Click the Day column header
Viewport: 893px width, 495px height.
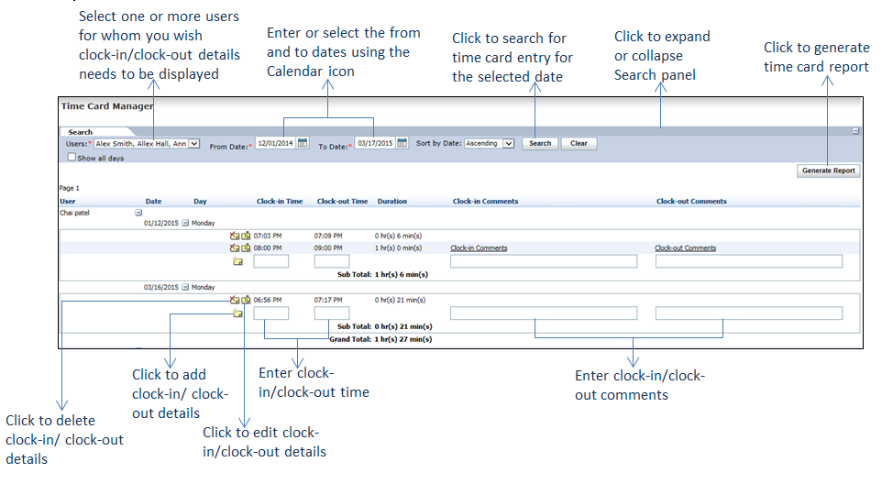[200, 202]
